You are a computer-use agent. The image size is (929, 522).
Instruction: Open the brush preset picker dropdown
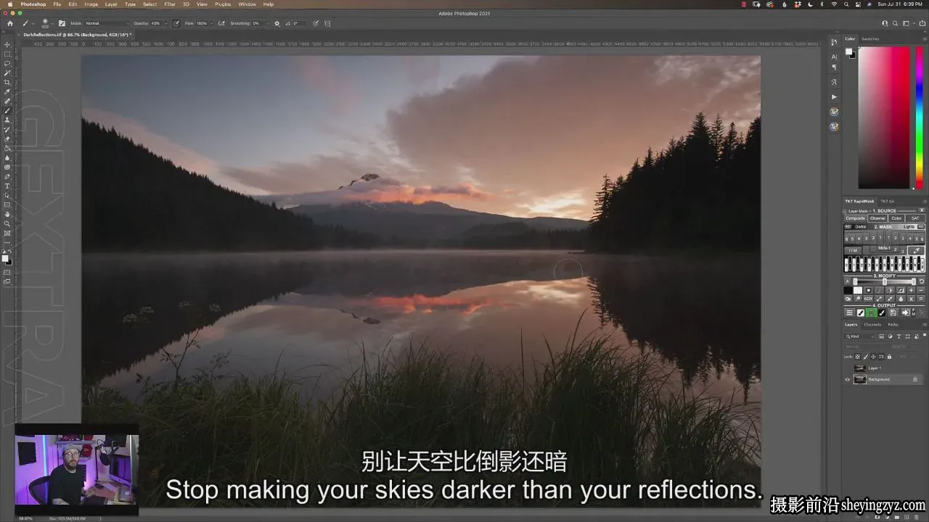pos(52,23)
